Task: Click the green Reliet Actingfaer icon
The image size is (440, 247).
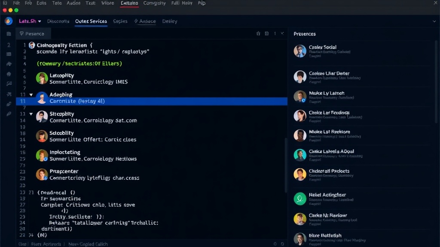Action: (x=300, y=199)
